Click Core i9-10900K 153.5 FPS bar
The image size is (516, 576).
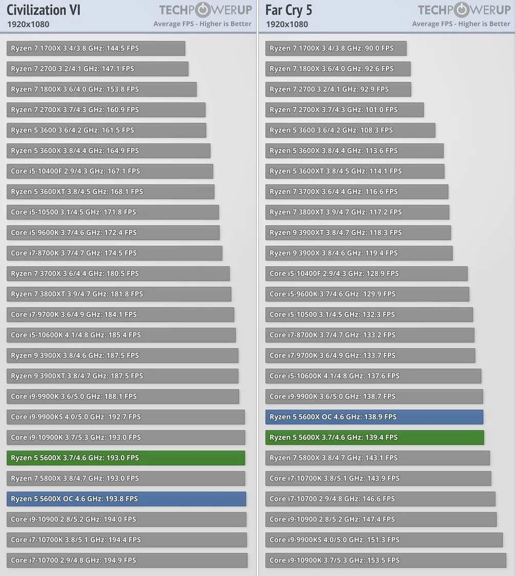point(385,560)
